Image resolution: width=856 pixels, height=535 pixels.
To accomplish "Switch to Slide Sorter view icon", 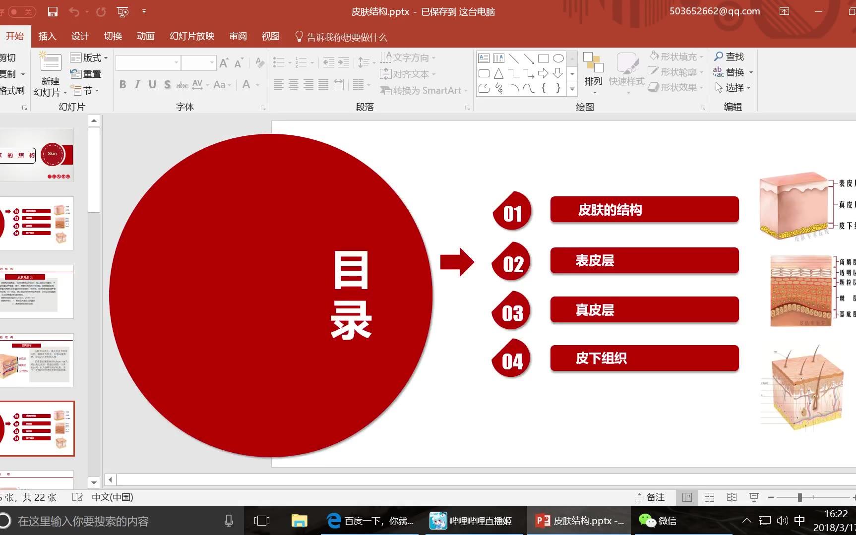I will (709, 497).
